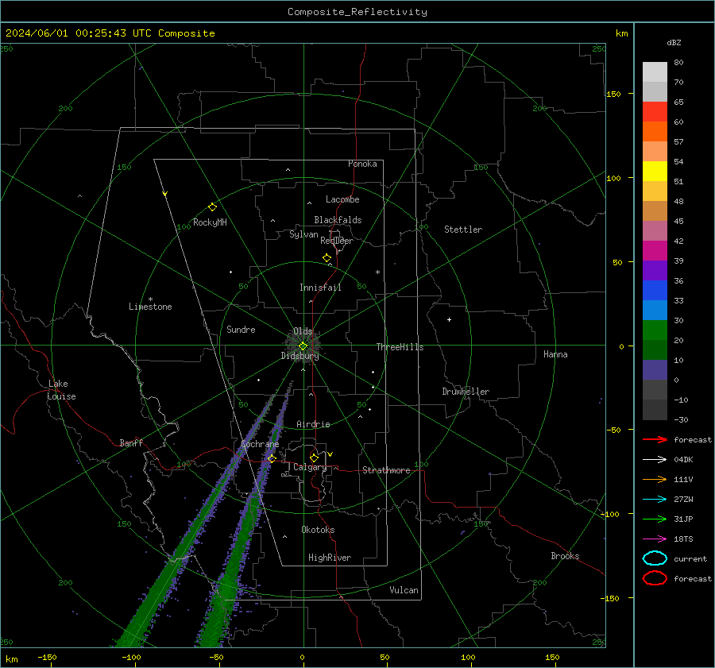The image size is (715, 668).
Task: Click the Hanna label
Action: (555, 354)
